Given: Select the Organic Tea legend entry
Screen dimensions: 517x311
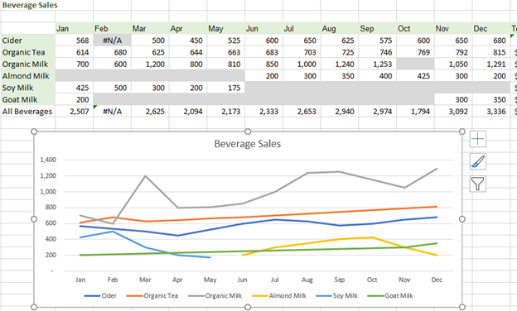Looking at the screenshot, I should point(152,296).
